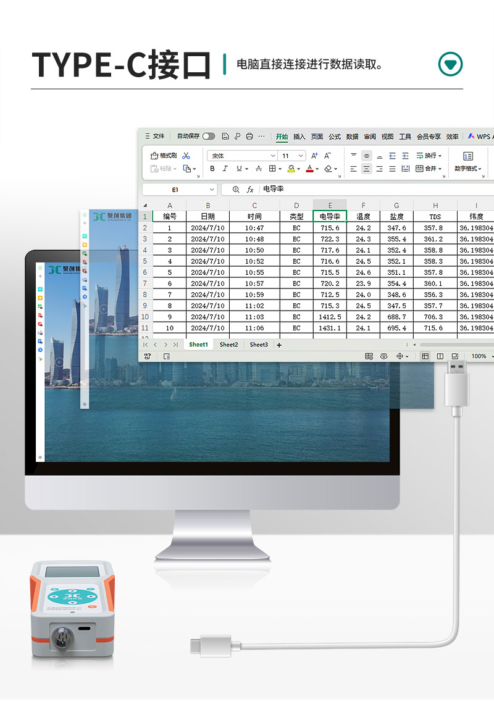Screen dimensions: 494x704
Task: Click the print icon in quick toolbar
Action: pyautogui.click(x=249, y=136)
